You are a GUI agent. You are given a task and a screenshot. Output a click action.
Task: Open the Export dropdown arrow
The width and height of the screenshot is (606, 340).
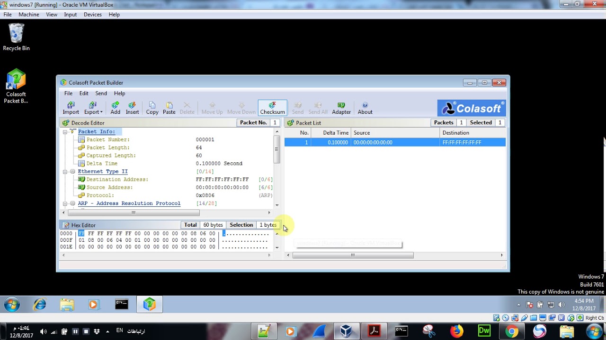[101, 112]
